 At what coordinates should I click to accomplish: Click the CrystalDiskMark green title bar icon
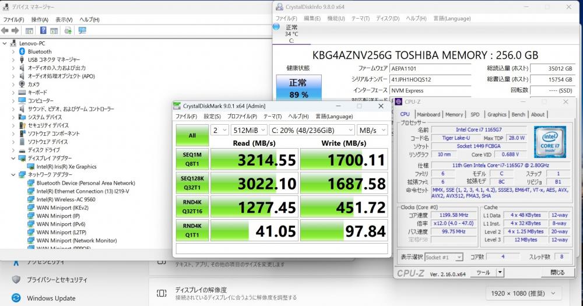pos(177,106)
